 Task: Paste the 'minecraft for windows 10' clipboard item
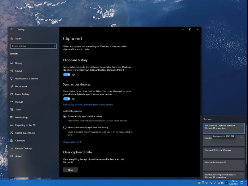tap(224, 165)
